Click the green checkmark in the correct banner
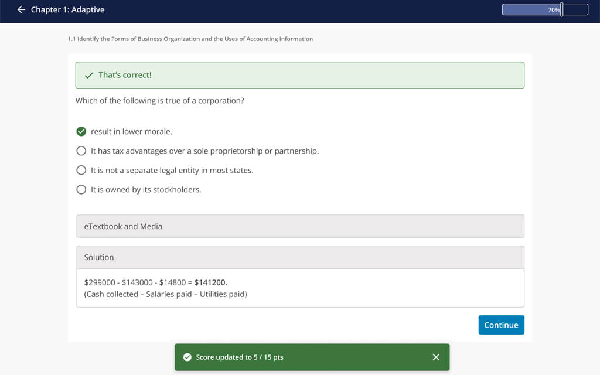600x375 pixels. 88,75
